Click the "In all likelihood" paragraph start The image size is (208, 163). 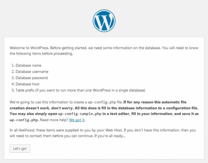click(x=22, y=130)
